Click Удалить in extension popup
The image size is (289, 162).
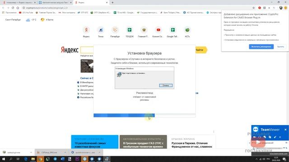[280, 47]
